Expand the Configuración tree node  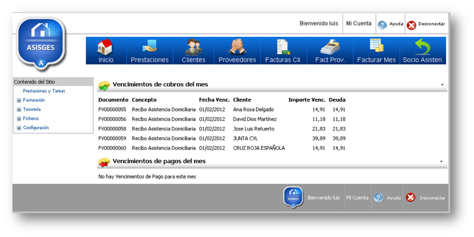[x=19, y=128]
